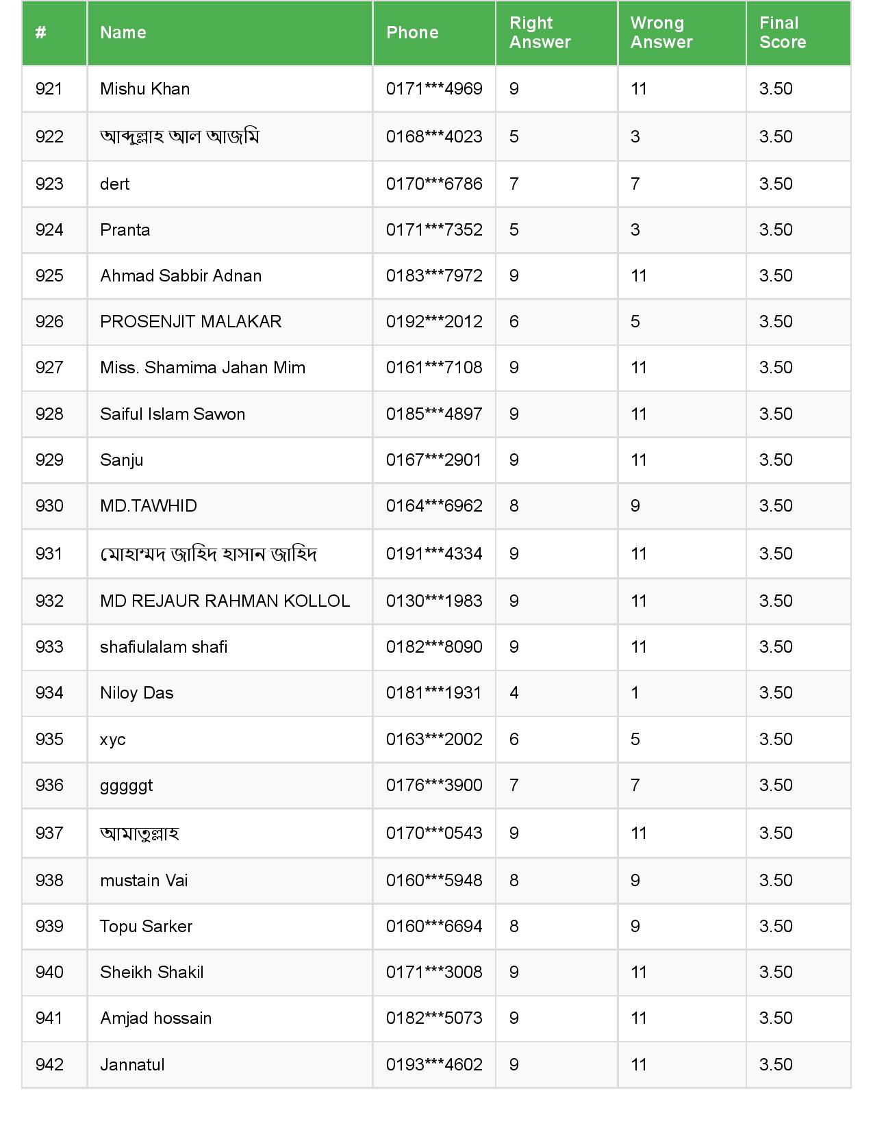This screenshot has width=873, height=1130.
Task: Click the name Saiful Islam Sawon
Action: pos(173,414)
